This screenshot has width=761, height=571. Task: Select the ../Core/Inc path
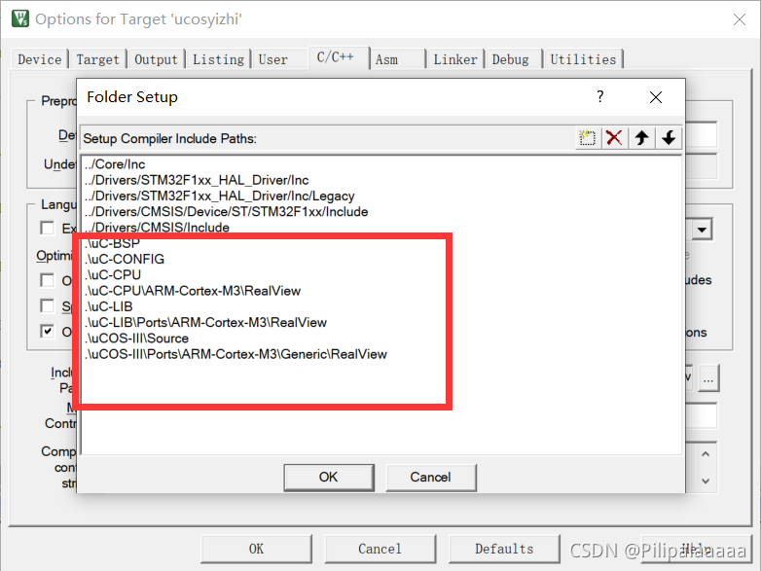click(x=115, y=164)
